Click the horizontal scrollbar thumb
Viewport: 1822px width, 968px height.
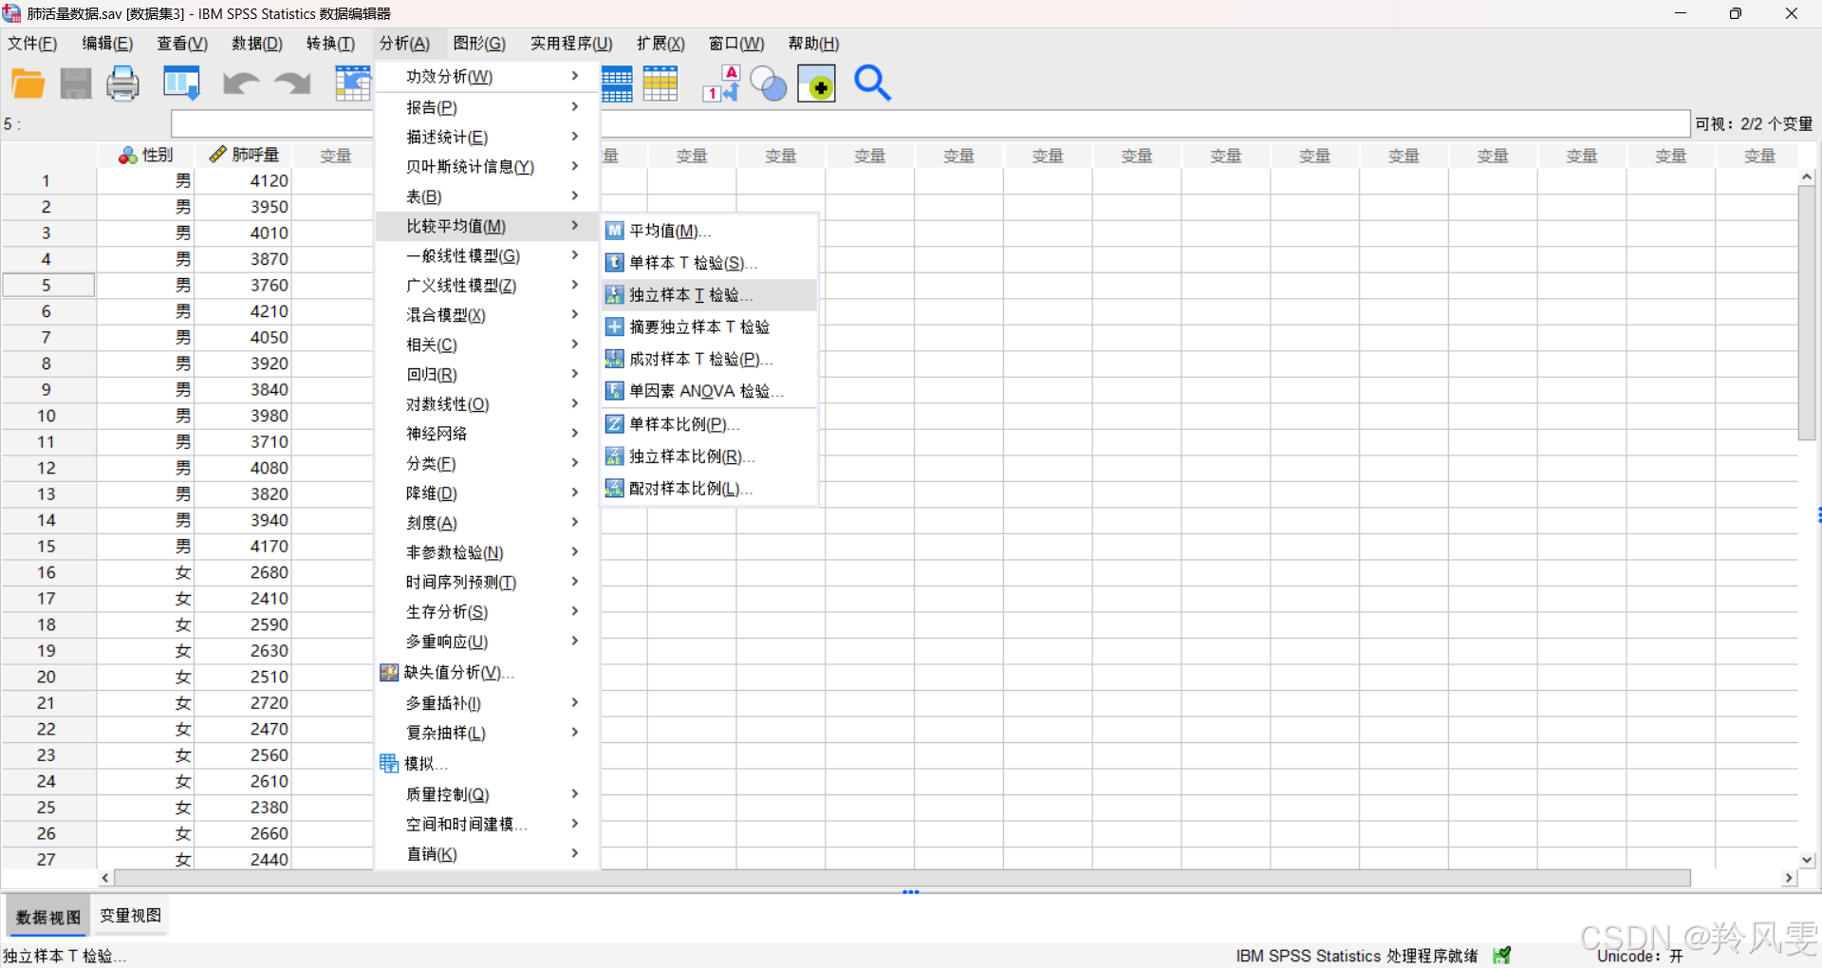tap(902, 878)
